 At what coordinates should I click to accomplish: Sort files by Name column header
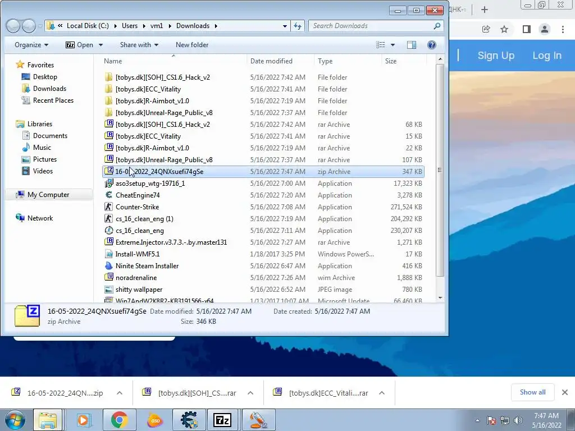(112, 61)
